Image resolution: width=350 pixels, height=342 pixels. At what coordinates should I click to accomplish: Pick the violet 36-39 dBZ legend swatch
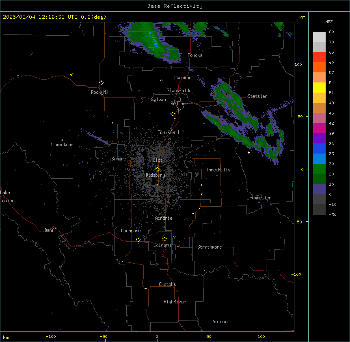click(x=319, y=139)
